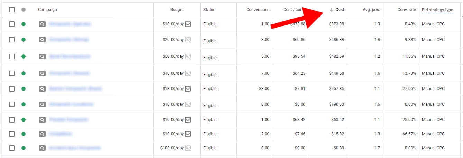Tick the select-all checkbox in the header row
The image size is (463, 158).
[12, 10]
